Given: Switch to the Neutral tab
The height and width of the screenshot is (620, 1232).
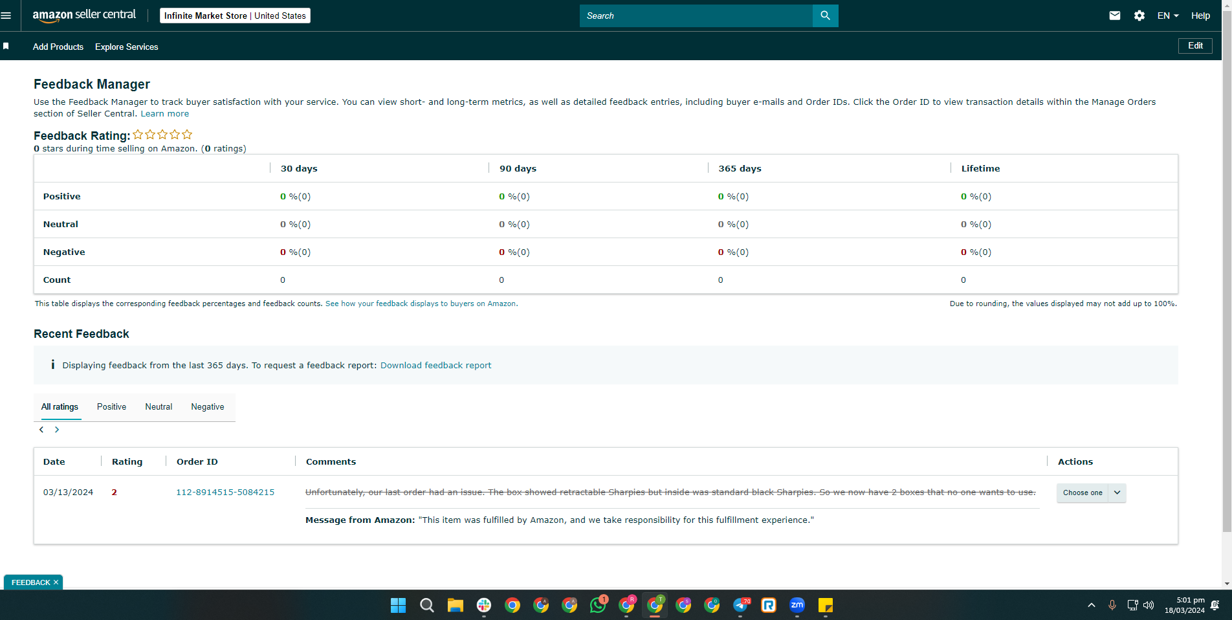Looking at the screenshot, I should tap(159, 406).
